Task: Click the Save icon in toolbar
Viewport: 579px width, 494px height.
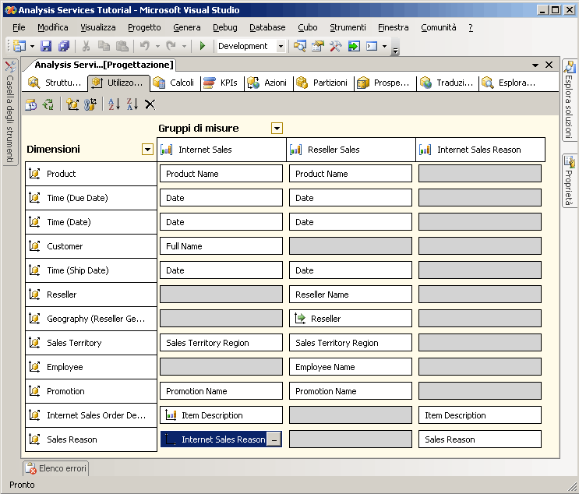Action: pyautogui.click(x=46, y=46)
